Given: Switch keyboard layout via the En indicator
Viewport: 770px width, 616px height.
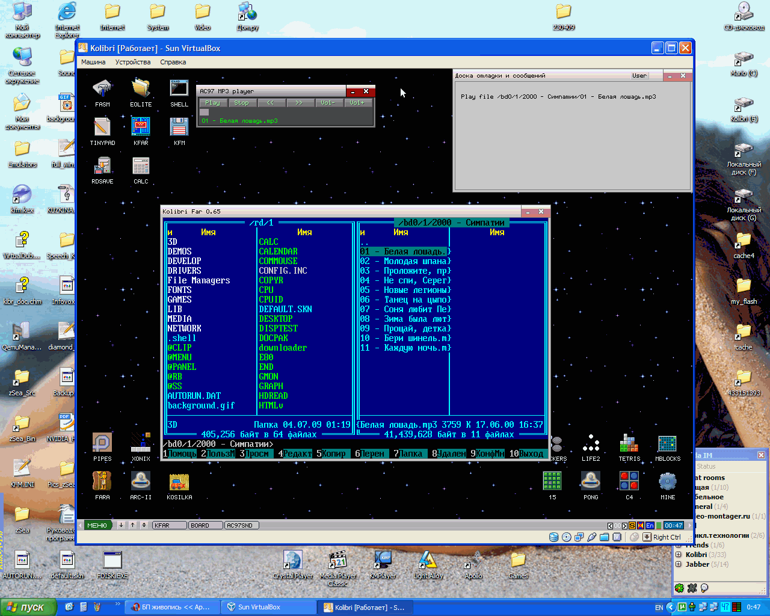Looking at the screenshot, I should 649,525.
